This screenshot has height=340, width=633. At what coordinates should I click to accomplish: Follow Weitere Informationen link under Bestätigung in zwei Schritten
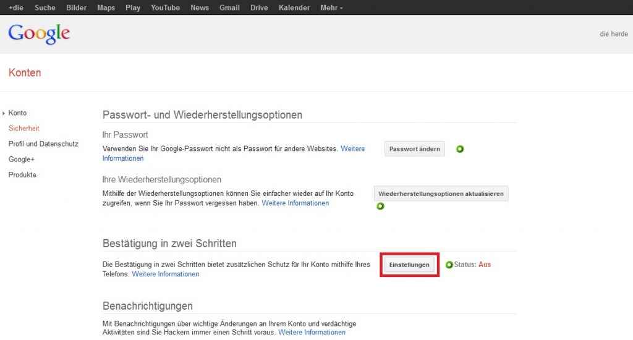166,274
